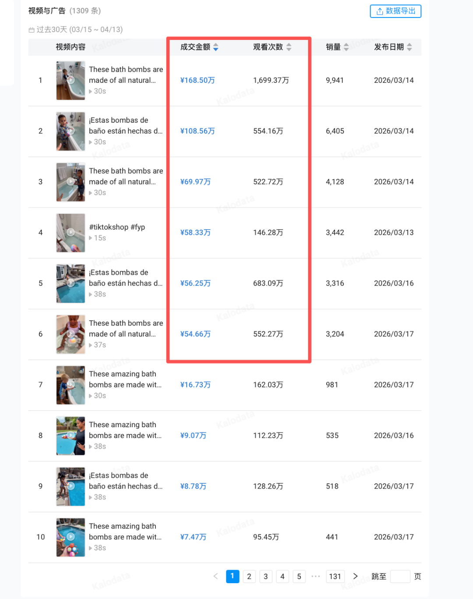473x599 pixels.
Task: Play the row 2 Spanish bath bombs video
Action: [71, 131]
